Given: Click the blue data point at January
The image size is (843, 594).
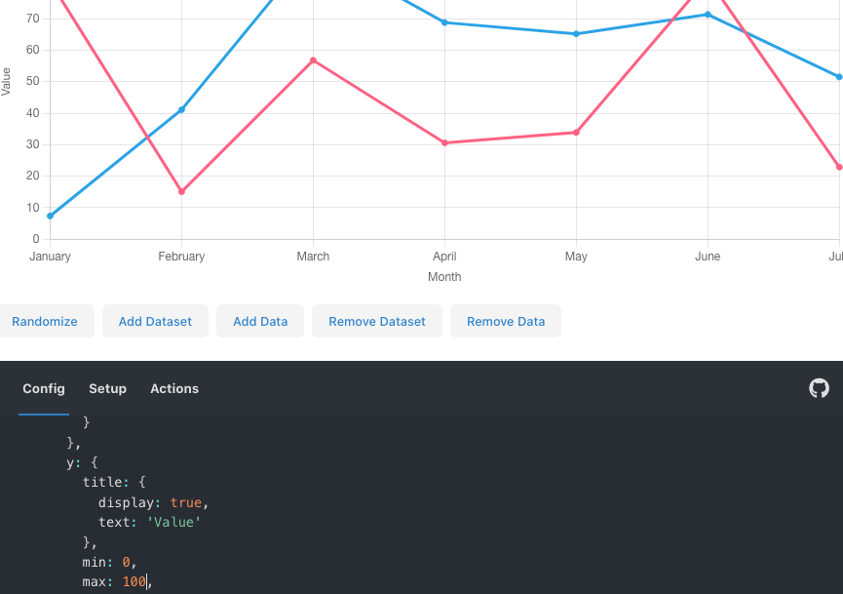Looking at the screenshot, I should (x=50, y=217).
